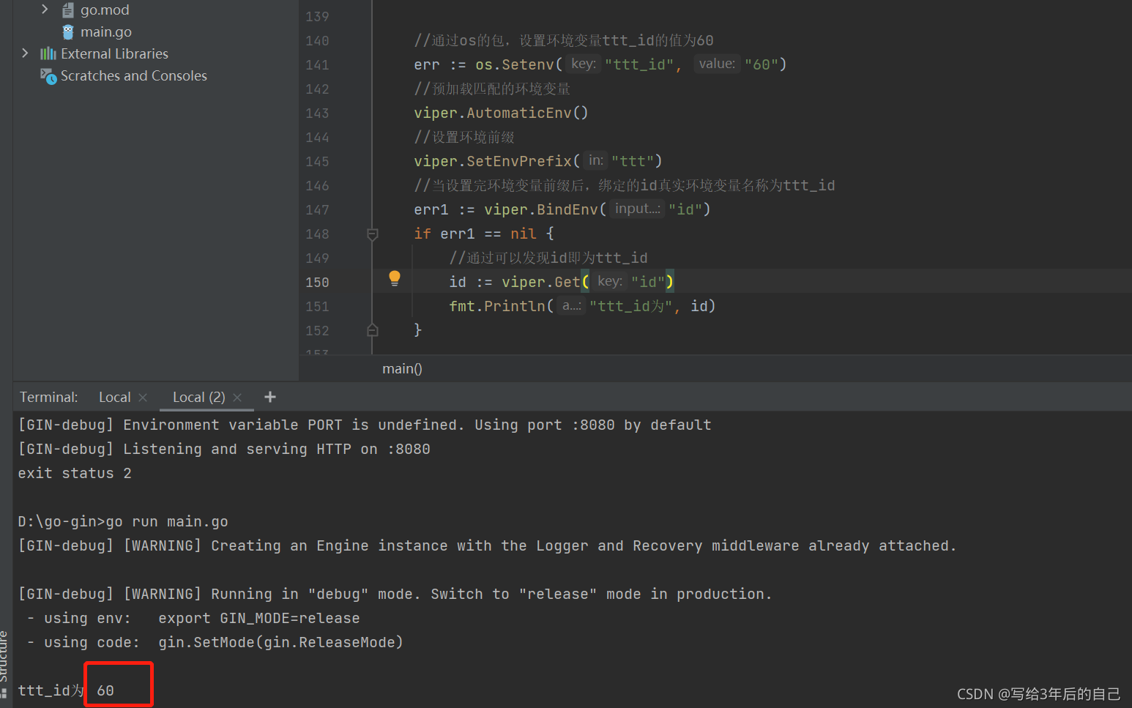Switch to the Local terminal tab

[114, 397]
